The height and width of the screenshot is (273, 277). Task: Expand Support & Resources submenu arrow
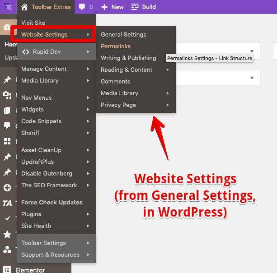(88, 254)
